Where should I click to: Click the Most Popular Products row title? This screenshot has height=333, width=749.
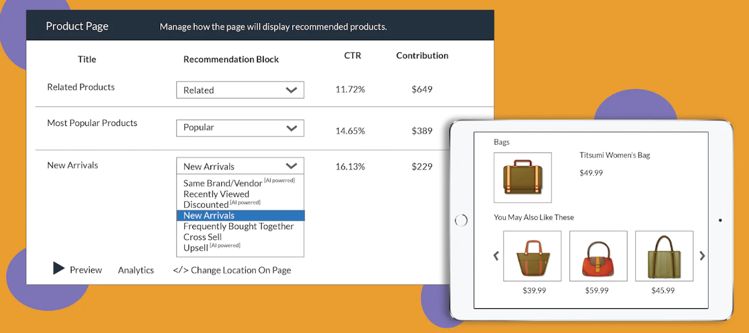pyautogui.click(x=92, y=123)
